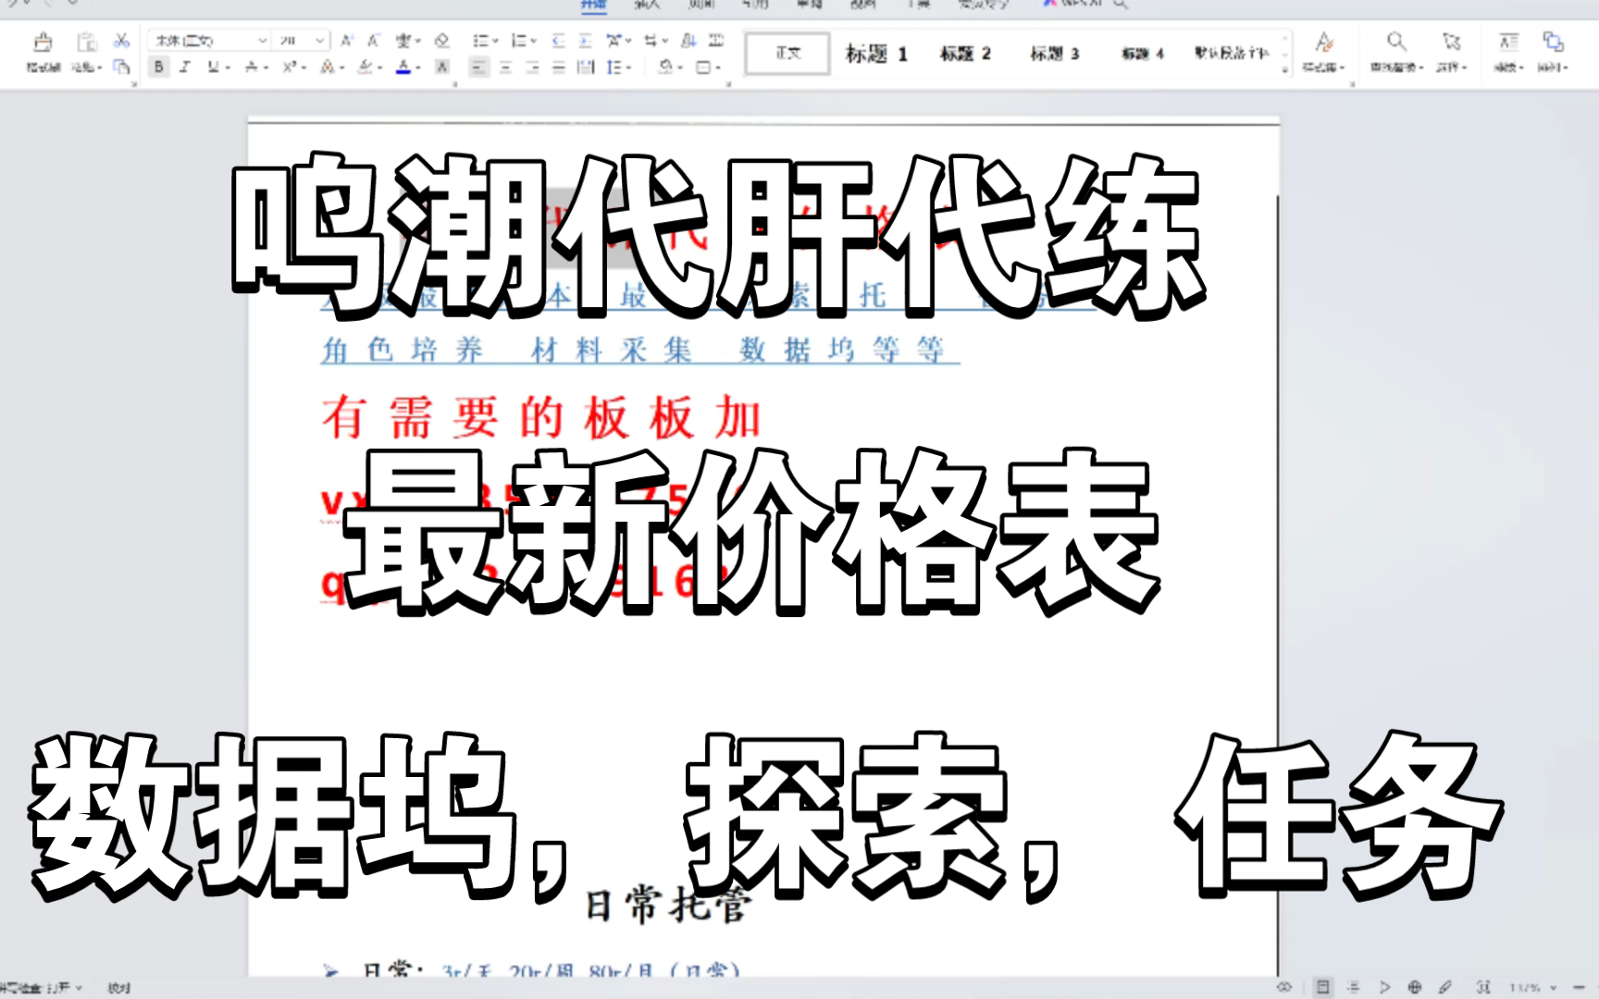Toggle Strikethrough formatting

pyautogui.click(x=251, y=68)
